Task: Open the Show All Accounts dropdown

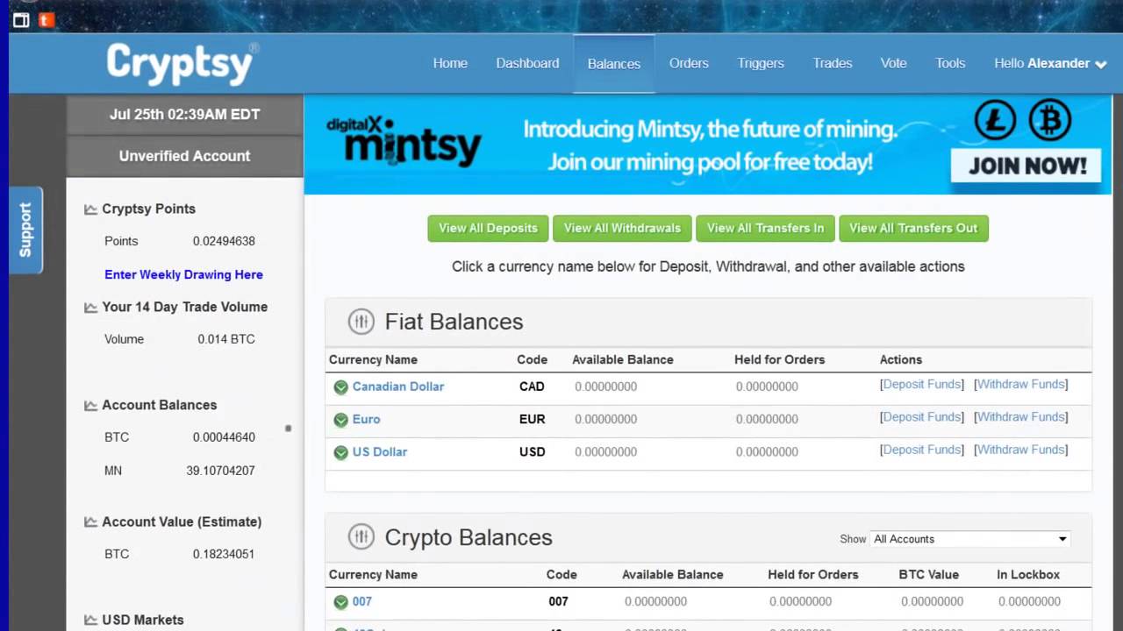Action: [x=970, y=539]
